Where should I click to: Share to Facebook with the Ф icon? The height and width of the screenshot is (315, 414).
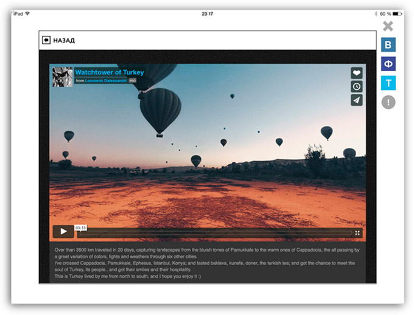tap(388, 64)
